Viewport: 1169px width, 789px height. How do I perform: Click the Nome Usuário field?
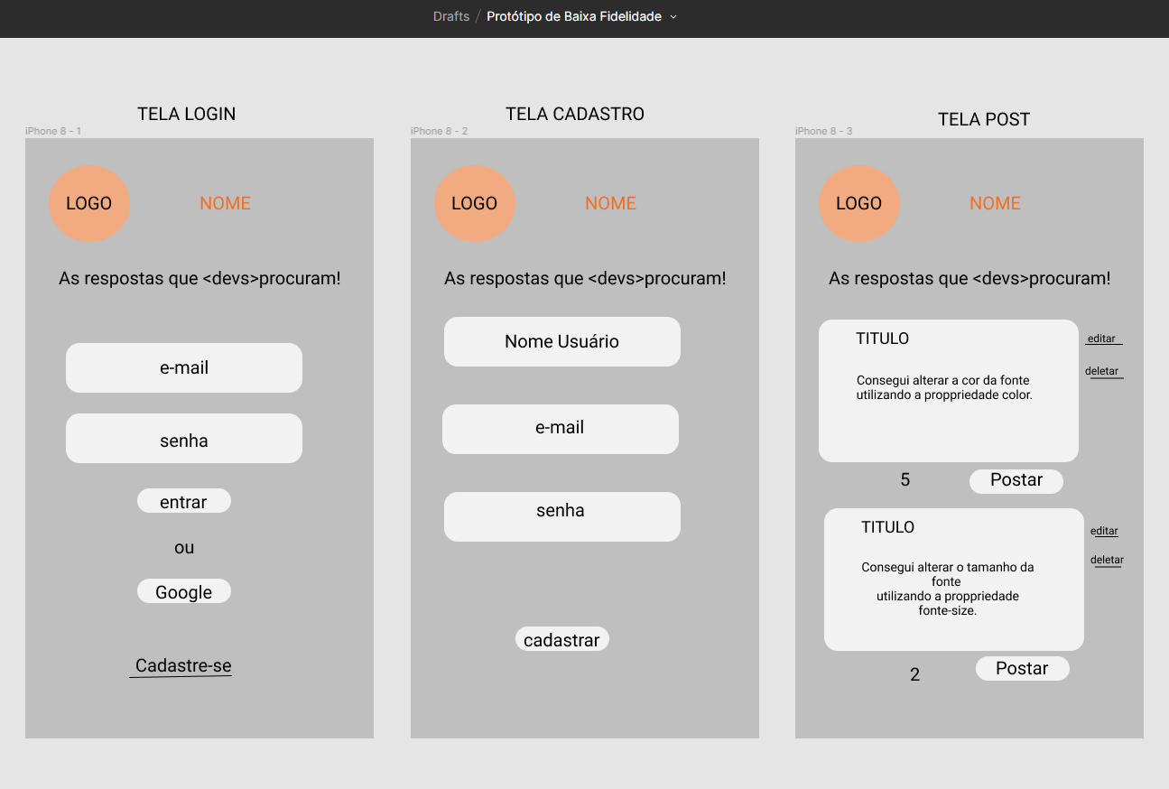click(562, 341)
